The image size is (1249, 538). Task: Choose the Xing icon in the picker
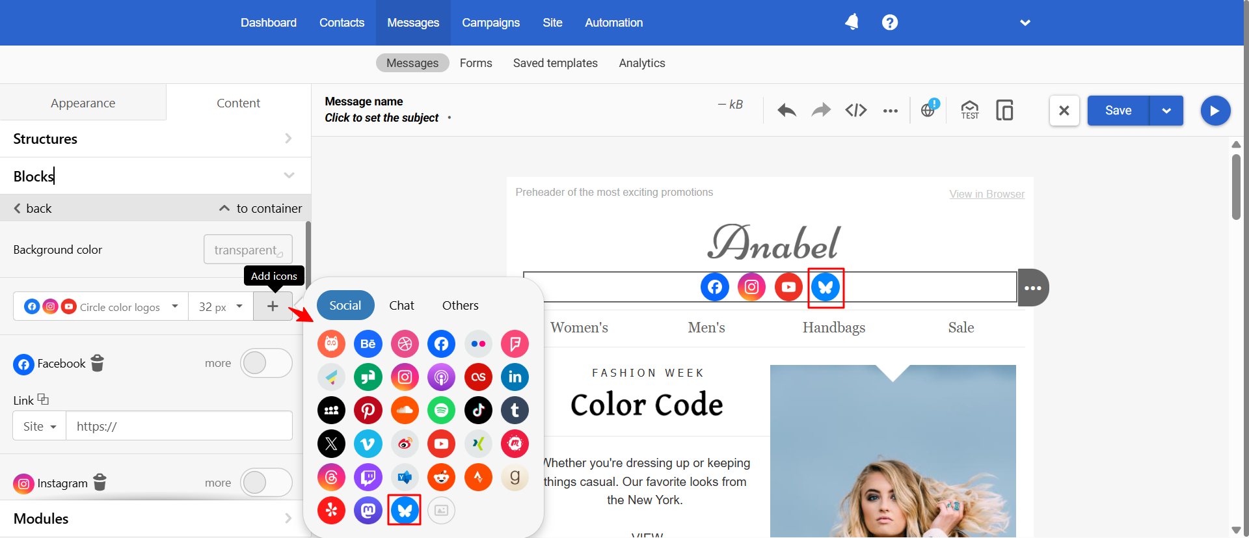(478, 444)
